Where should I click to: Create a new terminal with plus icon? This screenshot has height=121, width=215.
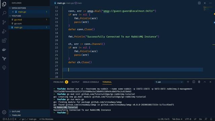188,82
